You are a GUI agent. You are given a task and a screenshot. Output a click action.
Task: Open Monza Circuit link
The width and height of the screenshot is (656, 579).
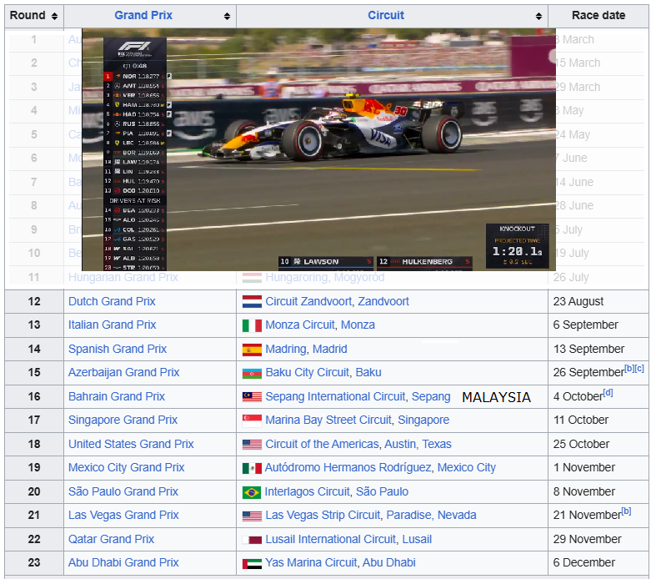pos(300,325)
